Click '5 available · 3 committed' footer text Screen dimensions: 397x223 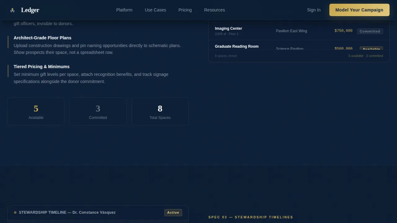click(366, 56)
